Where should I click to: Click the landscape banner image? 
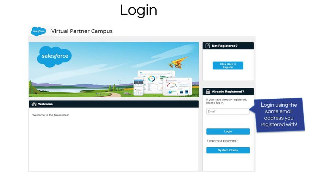tap(114, 69)
